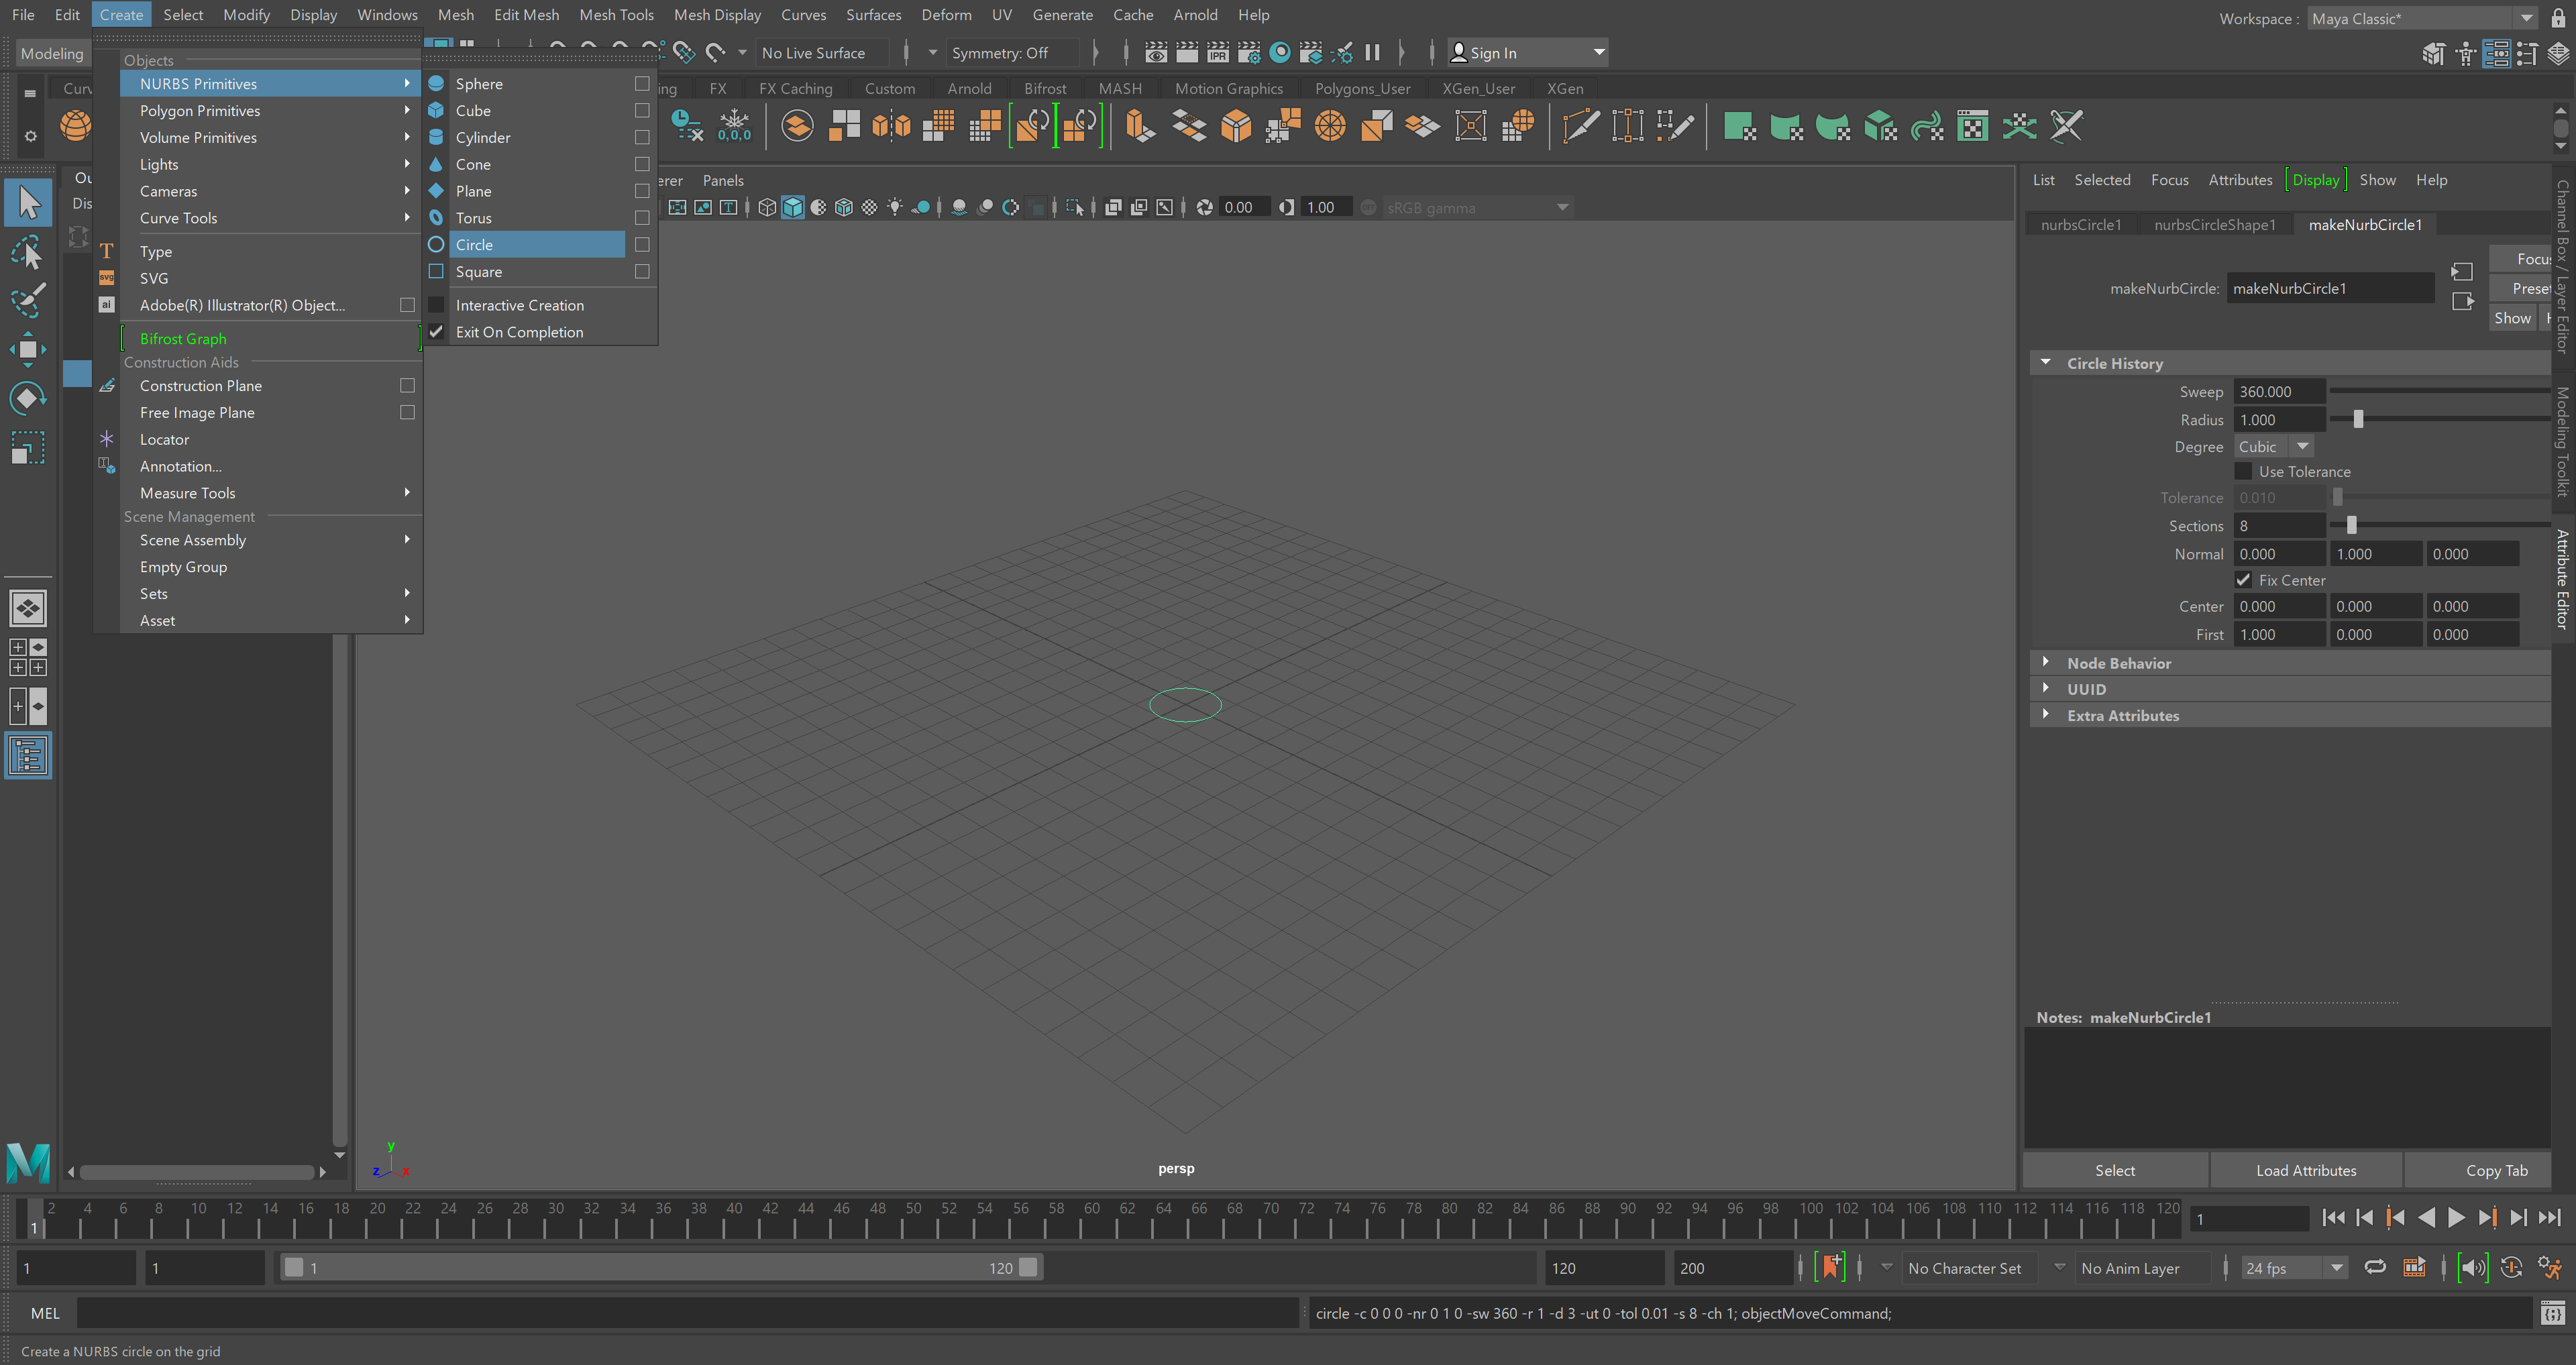This screenshot has height=1365, width=2576.
Task: Click the Load Attributes button
Action: tap(2305, 1170)
